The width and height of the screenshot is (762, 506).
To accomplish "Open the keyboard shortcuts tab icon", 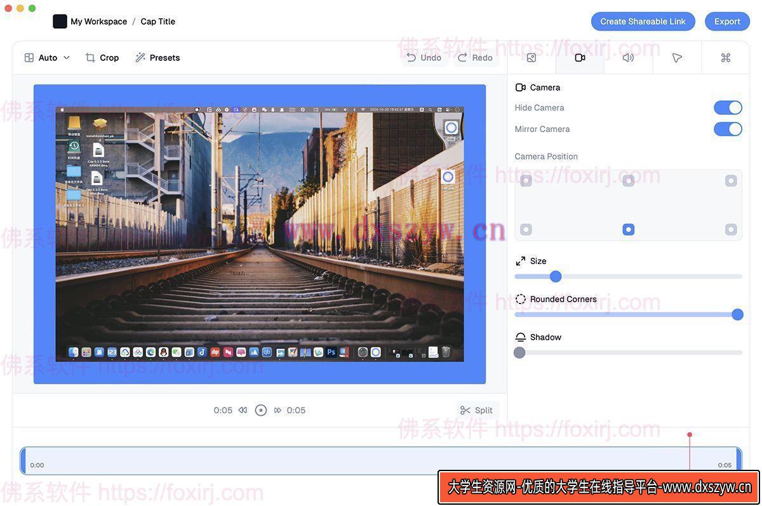I will 726,58.
